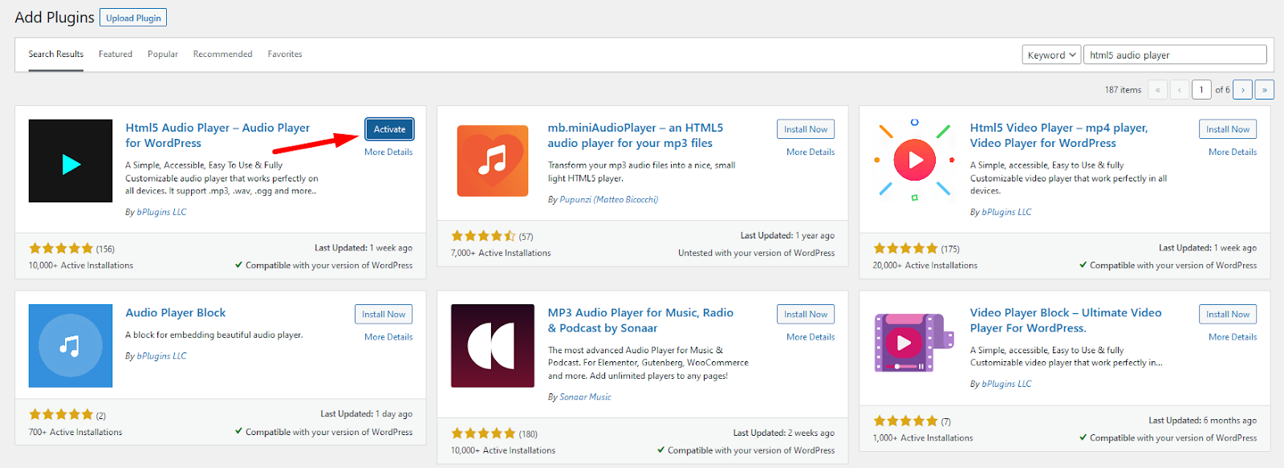
Task: Open Video Player Block Ultimate title link
Action: (1066, 320)
